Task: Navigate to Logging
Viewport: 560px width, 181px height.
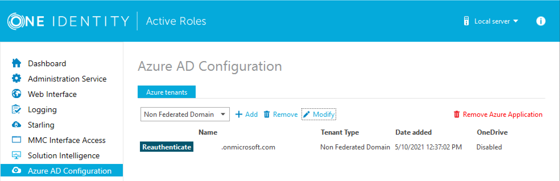Action: pyautogui.click(x=42, y=110)
